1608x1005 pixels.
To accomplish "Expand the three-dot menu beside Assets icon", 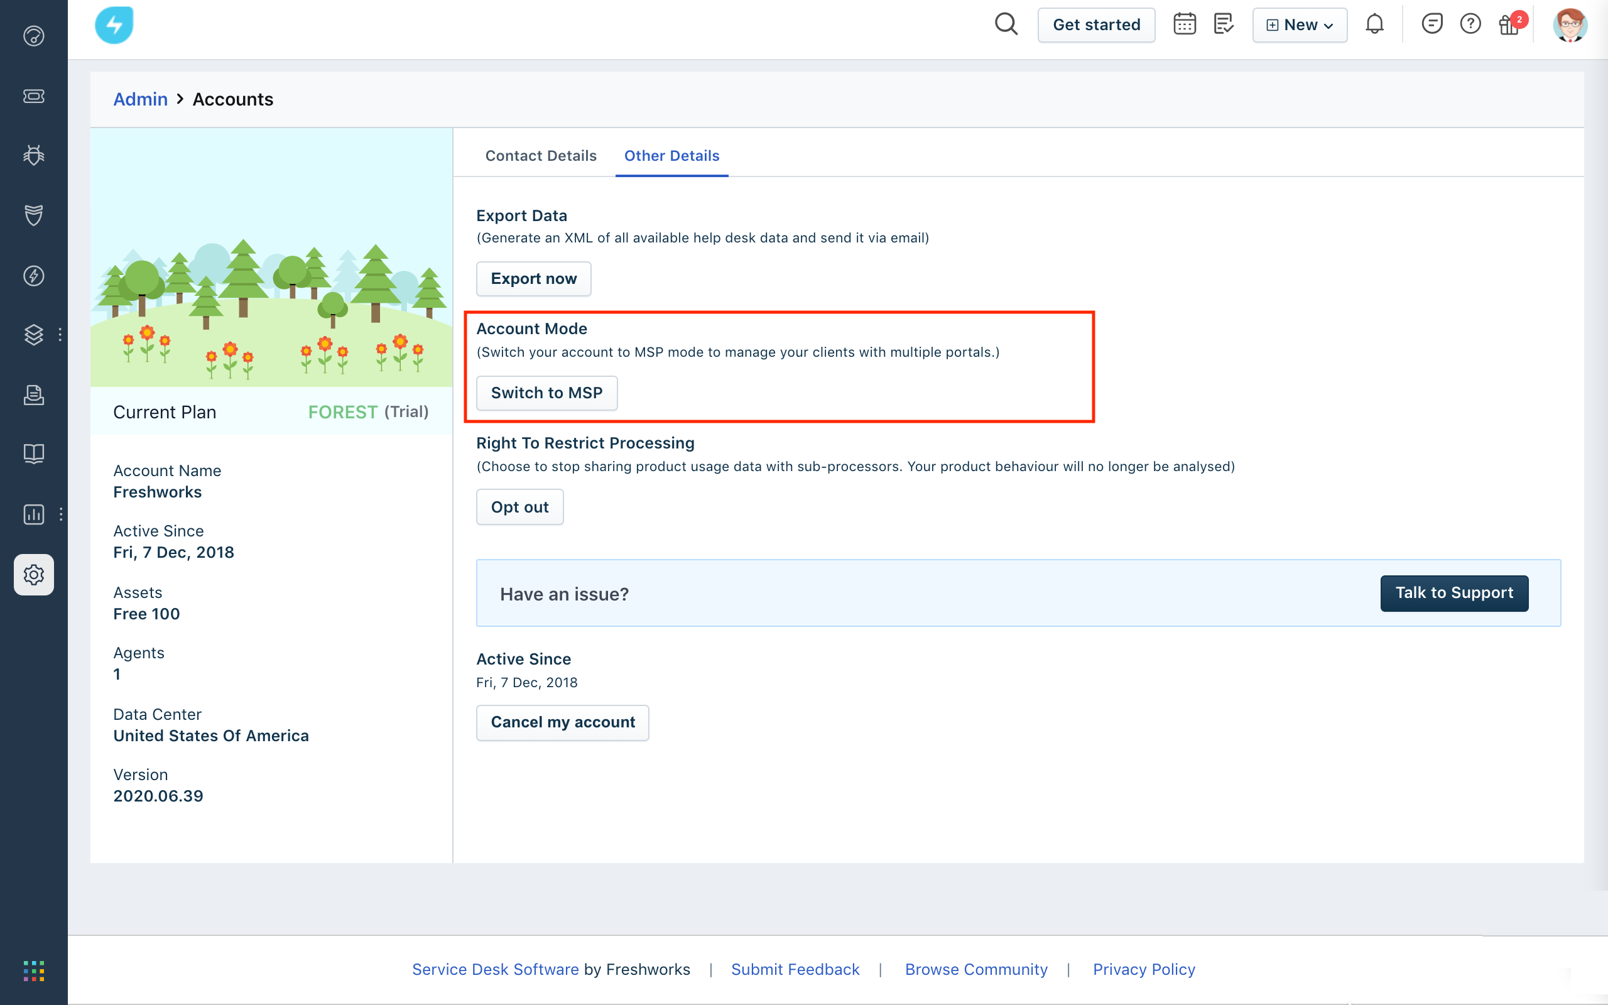I will point(60,334).
